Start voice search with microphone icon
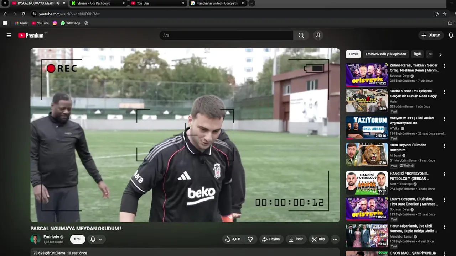Screen dimensions: 456x256 (x=318, y=35)
